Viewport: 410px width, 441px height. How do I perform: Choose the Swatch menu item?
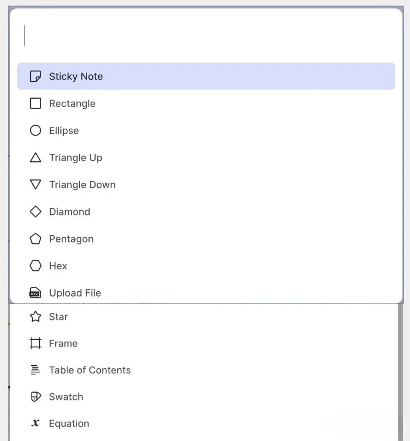click(x=66, y=397)
